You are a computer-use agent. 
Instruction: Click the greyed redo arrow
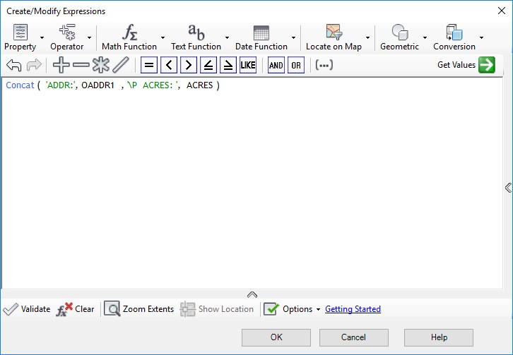(34, 65)
